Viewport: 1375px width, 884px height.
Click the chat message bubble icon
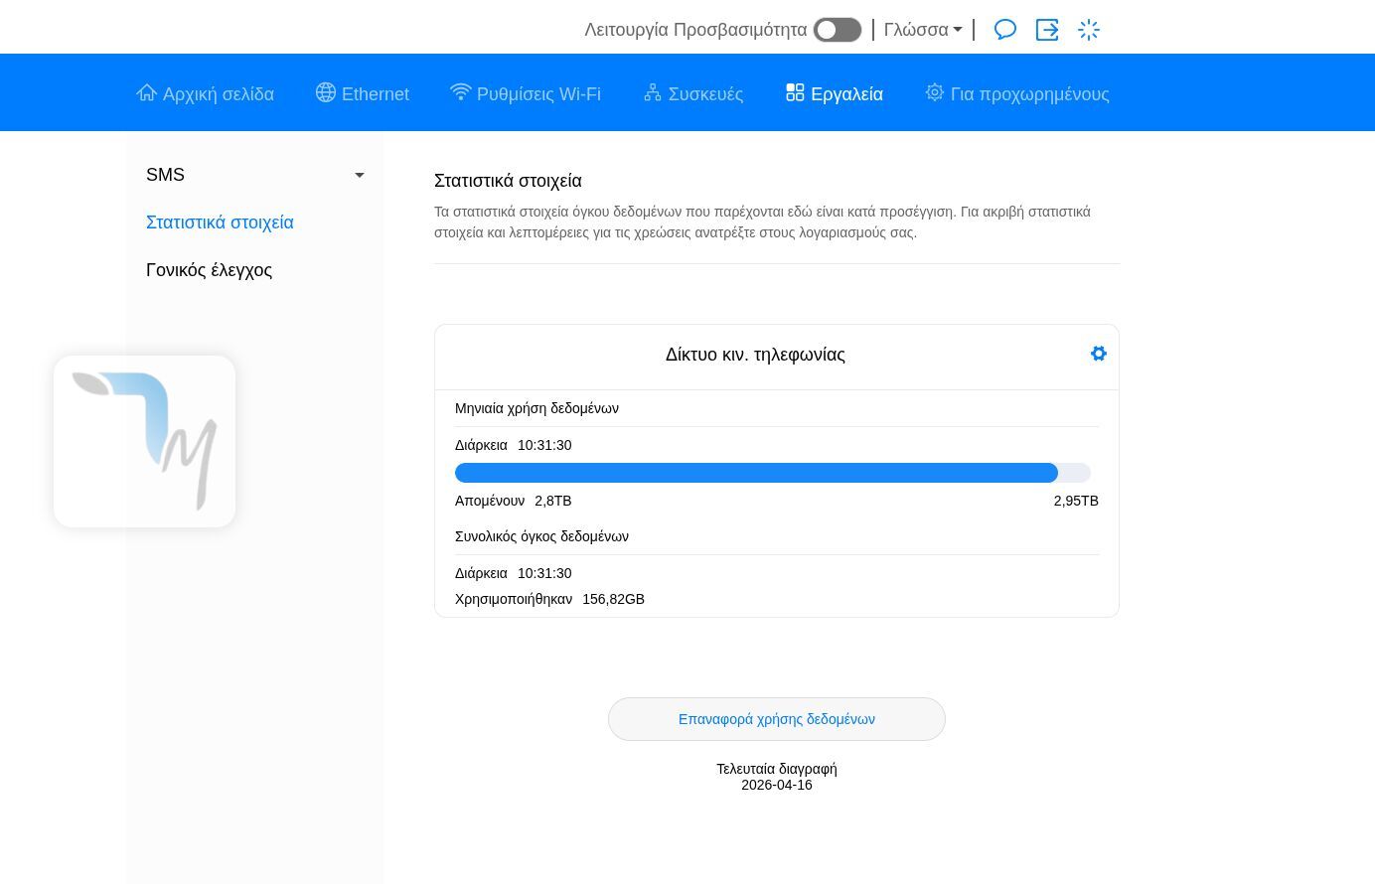point(1005,30)
